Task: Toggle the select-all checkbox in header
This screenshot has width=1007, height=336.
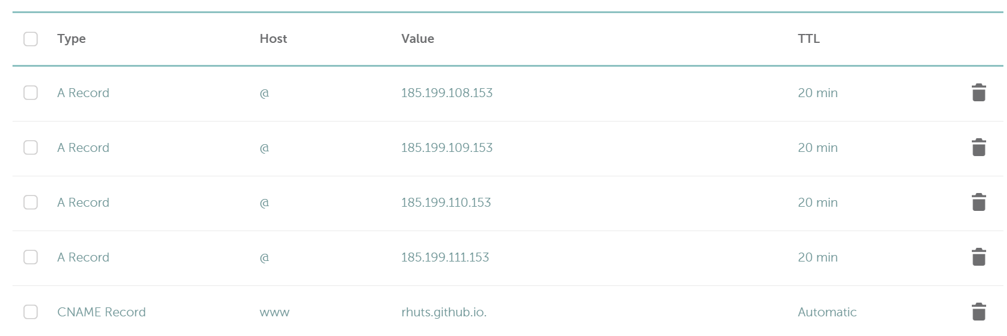Action: pos(30,39)
